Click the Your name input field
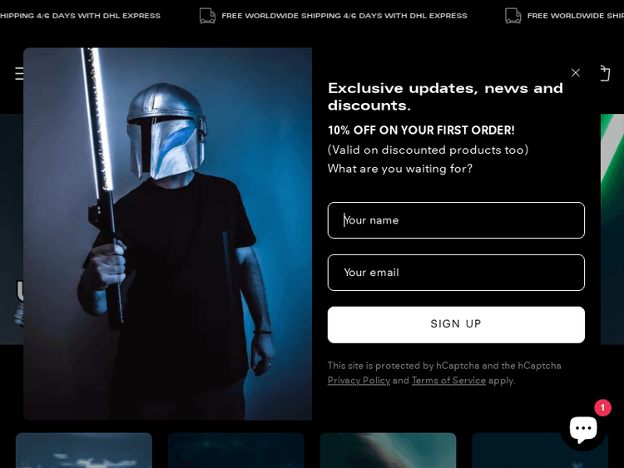 [x=456, y=220]
